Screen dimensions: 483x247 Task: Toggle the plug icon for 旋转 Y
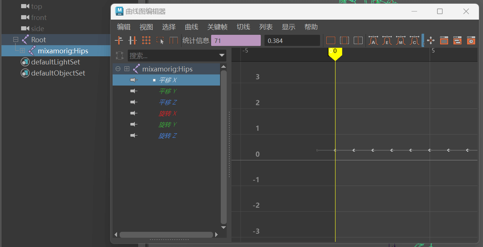(134, 124)
